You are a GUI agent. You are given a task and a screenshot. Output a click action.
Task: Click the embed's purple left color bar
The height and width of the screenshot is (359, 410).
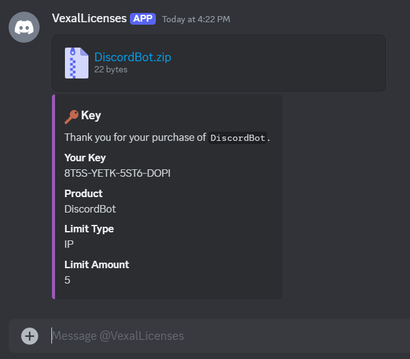54,196
